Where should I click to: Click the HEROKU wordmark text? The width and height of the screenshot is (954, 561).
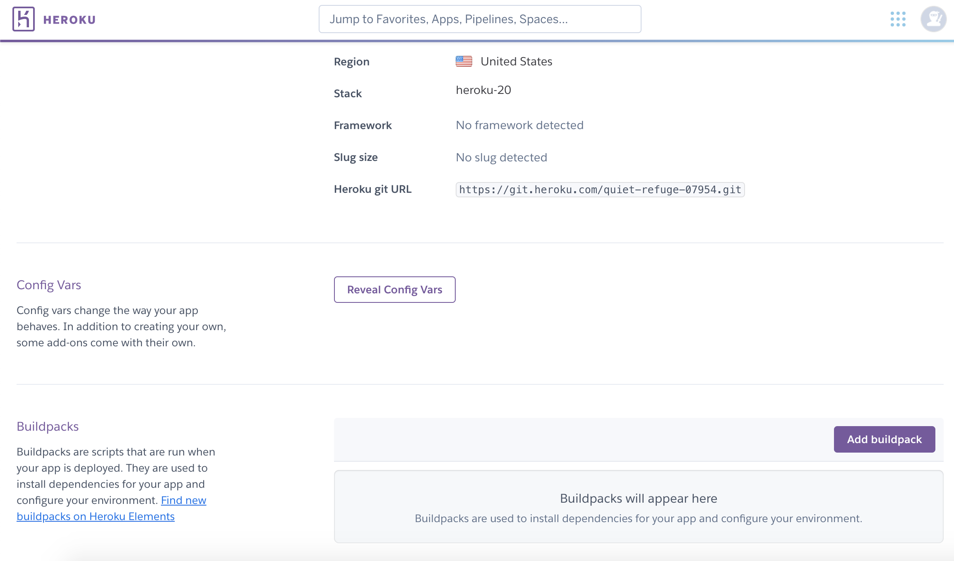click(69, 19)
